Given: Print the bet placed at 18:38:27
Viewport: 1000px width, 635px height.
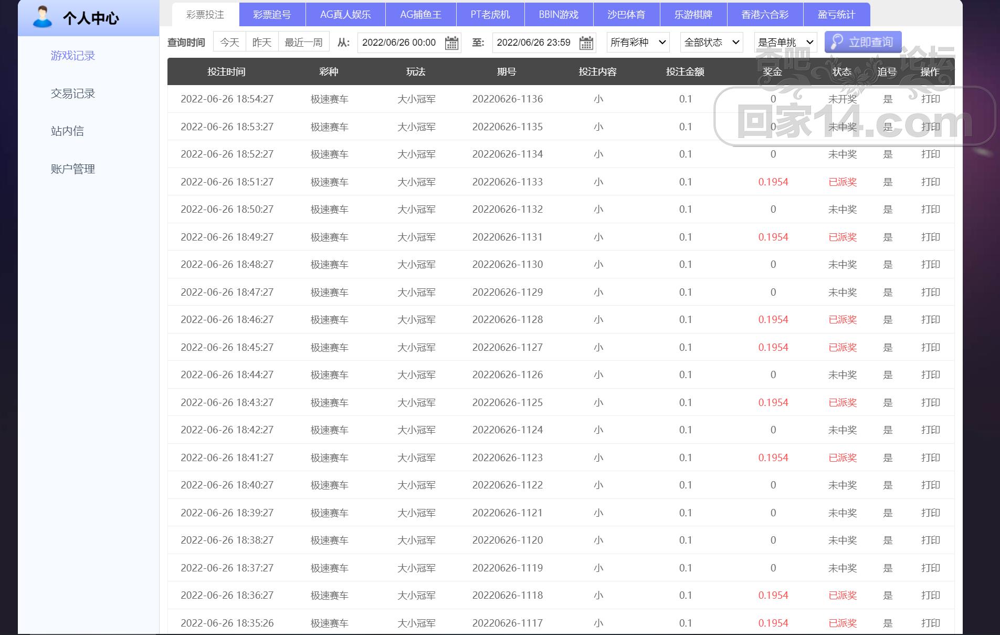Looking at the screenshot, I should click(930, 540).
